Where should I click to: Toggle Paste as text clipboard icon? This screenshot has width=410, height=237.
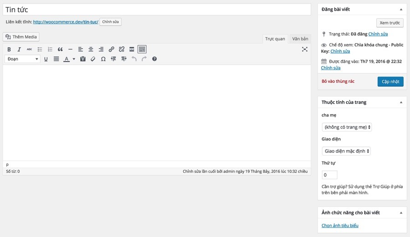83,59
